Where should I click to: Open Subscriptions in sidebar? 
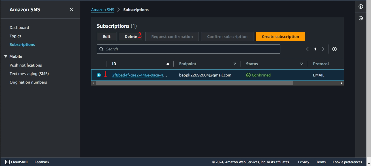(x=22, y=44)
